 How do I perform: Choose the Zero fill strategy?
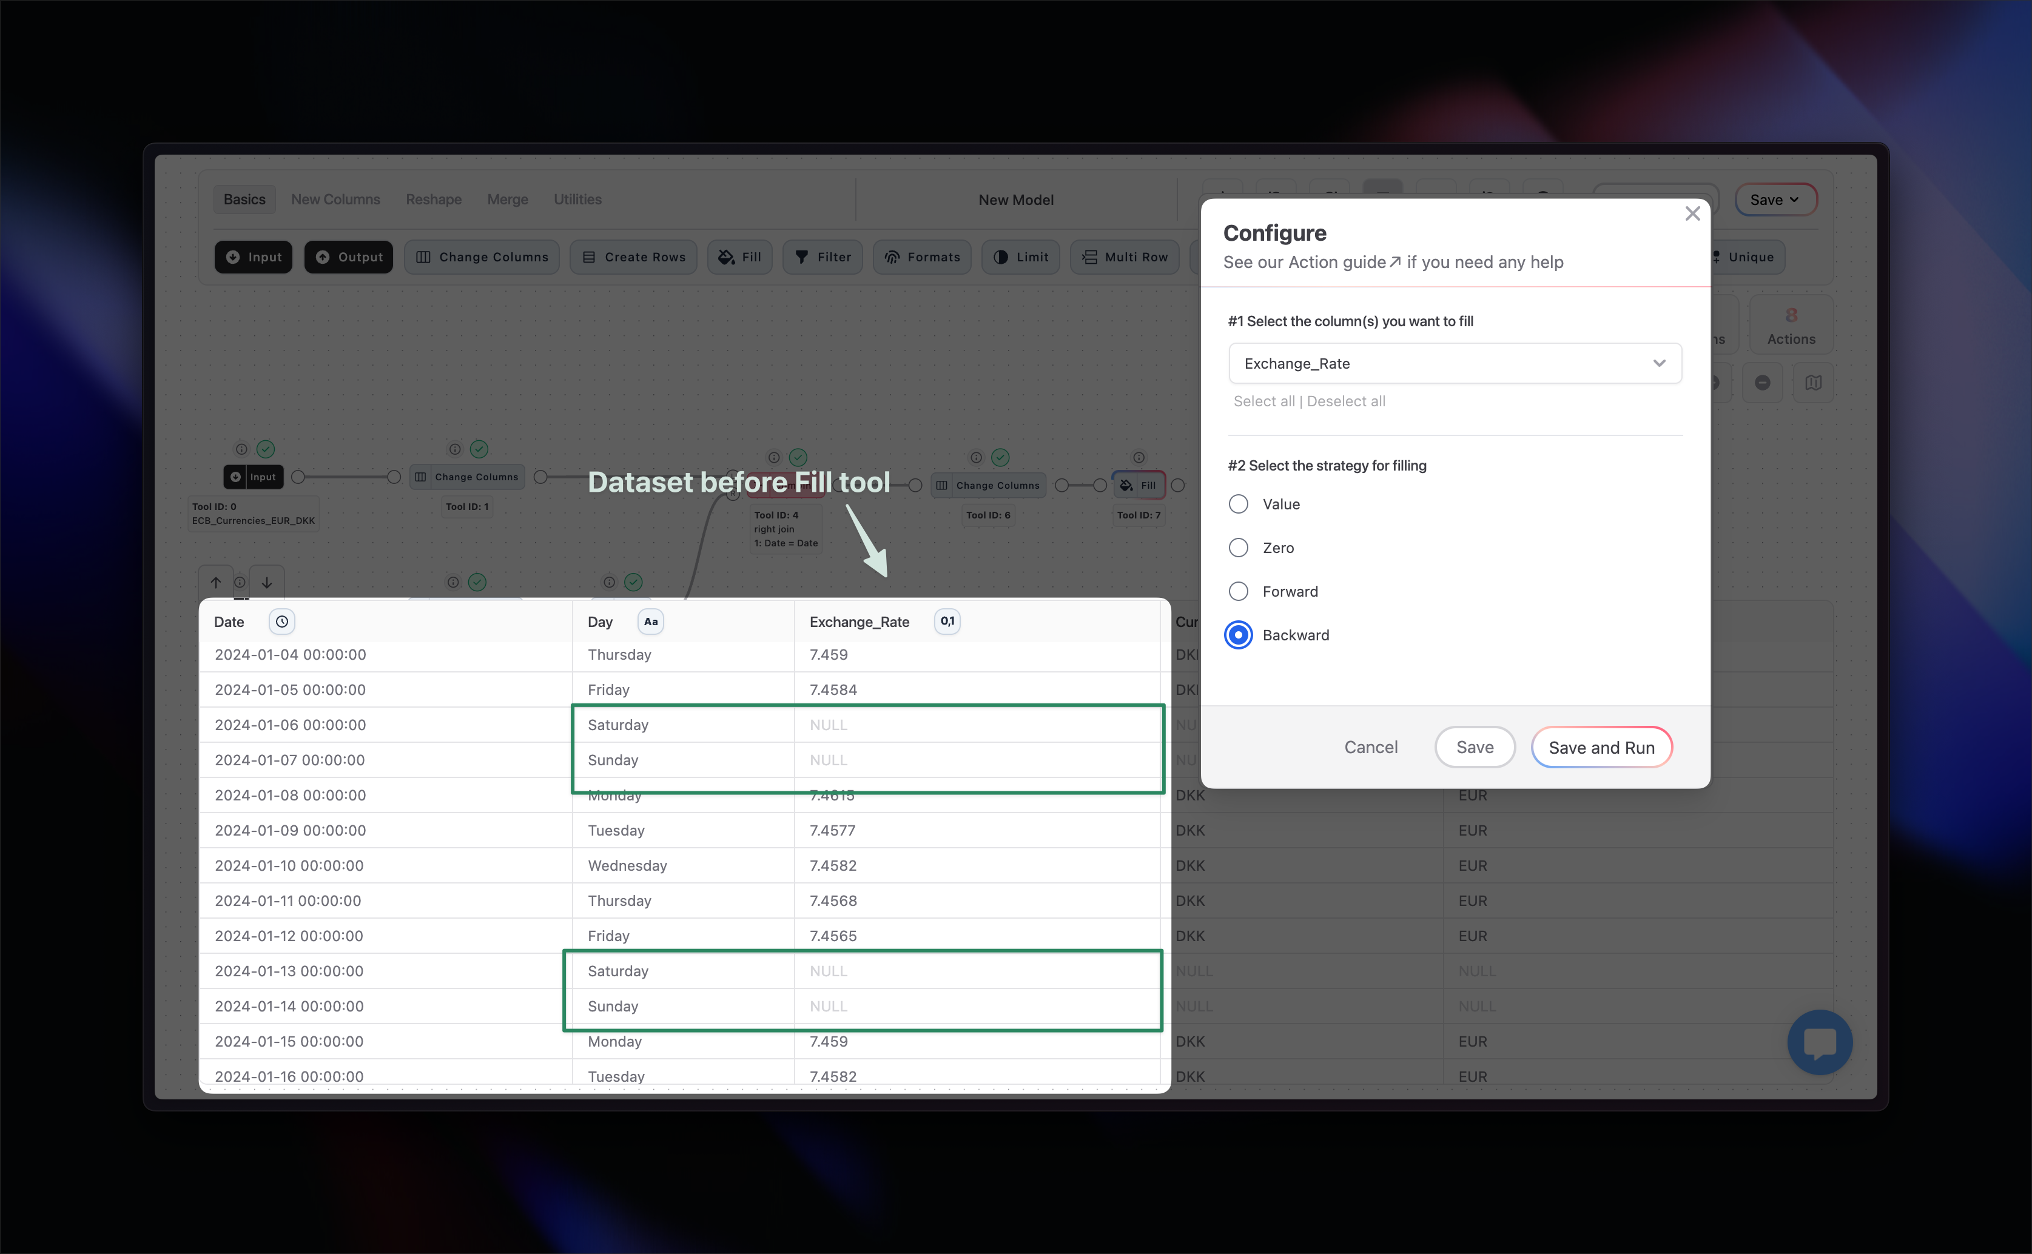[1238, 548]
